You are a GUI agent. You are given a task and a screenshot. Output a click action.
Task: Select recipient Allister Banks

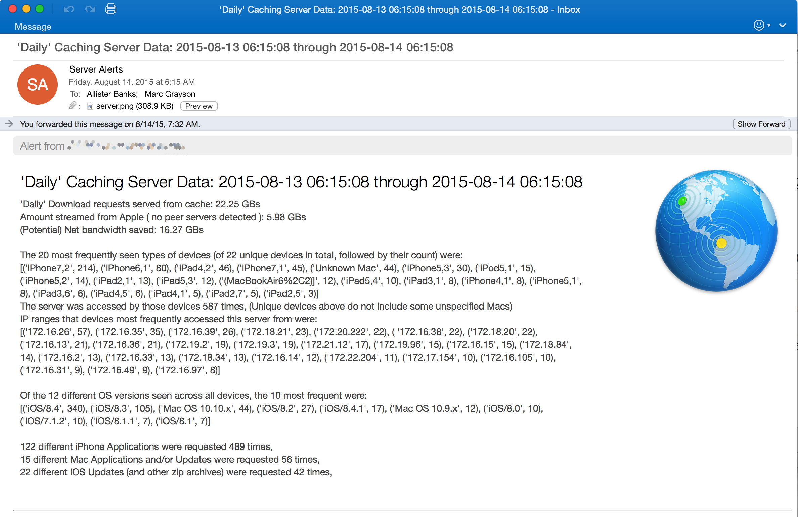click(x=112, y=94)
